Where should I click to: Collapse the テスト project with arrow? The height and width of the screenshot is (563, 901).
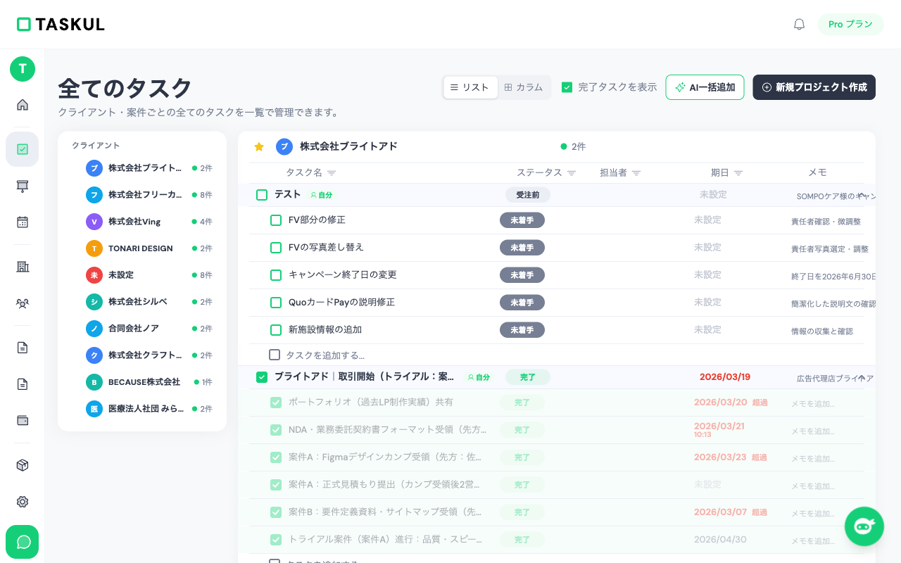(x=861, y=195)
